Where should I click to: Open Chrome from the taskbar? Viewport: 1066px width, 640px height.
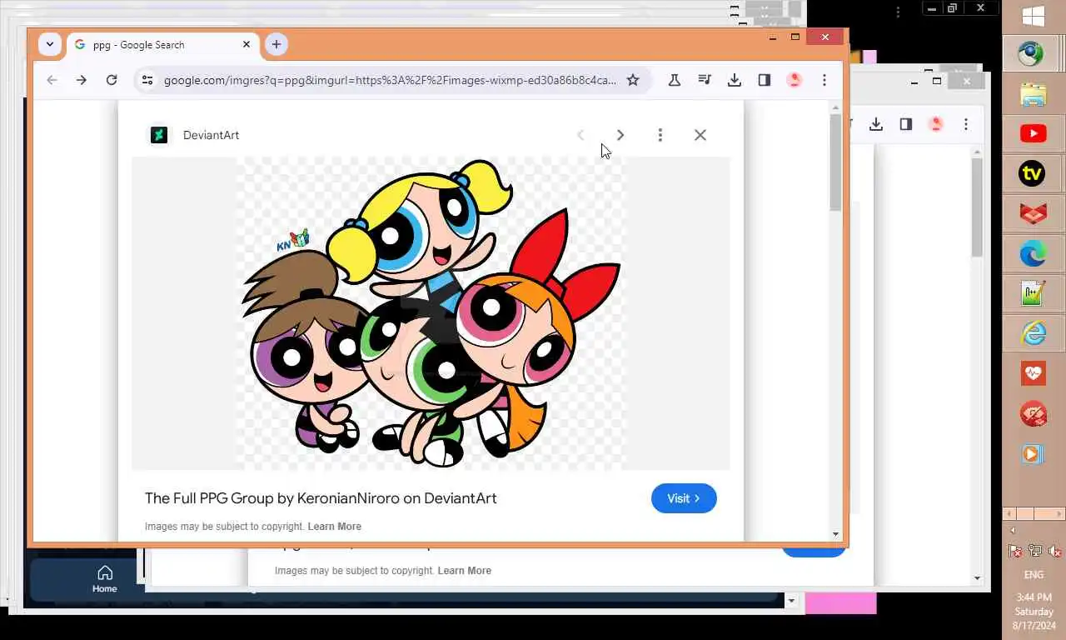tap(1034, 53)
